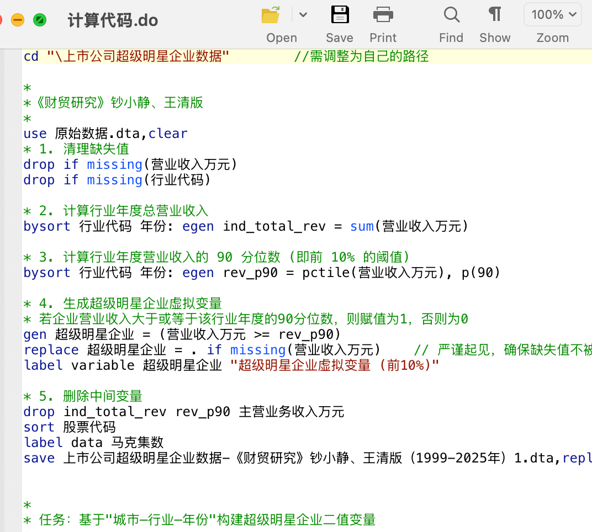The height and width of the screenshot is (532, 592).
Task: Click the green fullscreen window button
Action: click(40, 20)
